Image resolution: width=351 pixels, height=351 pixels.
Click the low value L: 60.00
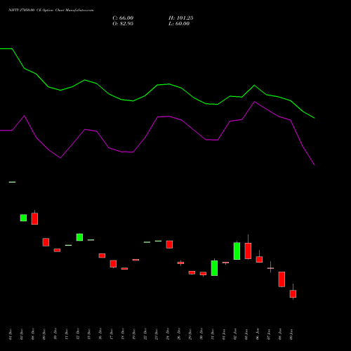[x=179, y=24]
